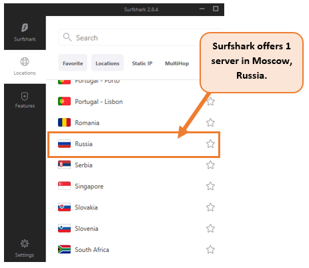
Task: Open the Locations globe sidebar icon
Action: tap(25, 61)
